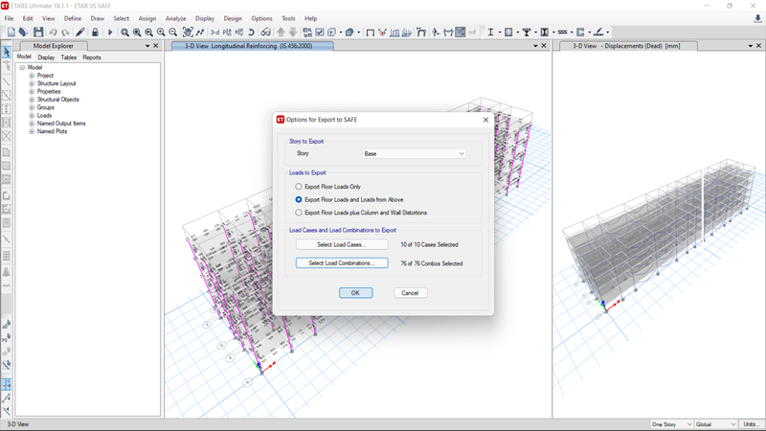The height and width of the screenshot is (431, 766).
Task: Open the Design menu
Action: tap(233, 18)
